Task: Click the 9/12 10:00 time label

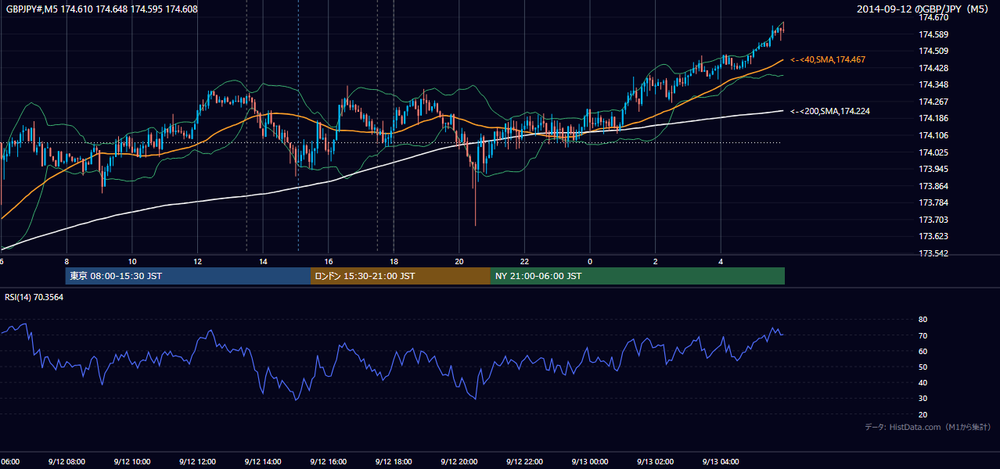Action: click(x=131, y=462)
